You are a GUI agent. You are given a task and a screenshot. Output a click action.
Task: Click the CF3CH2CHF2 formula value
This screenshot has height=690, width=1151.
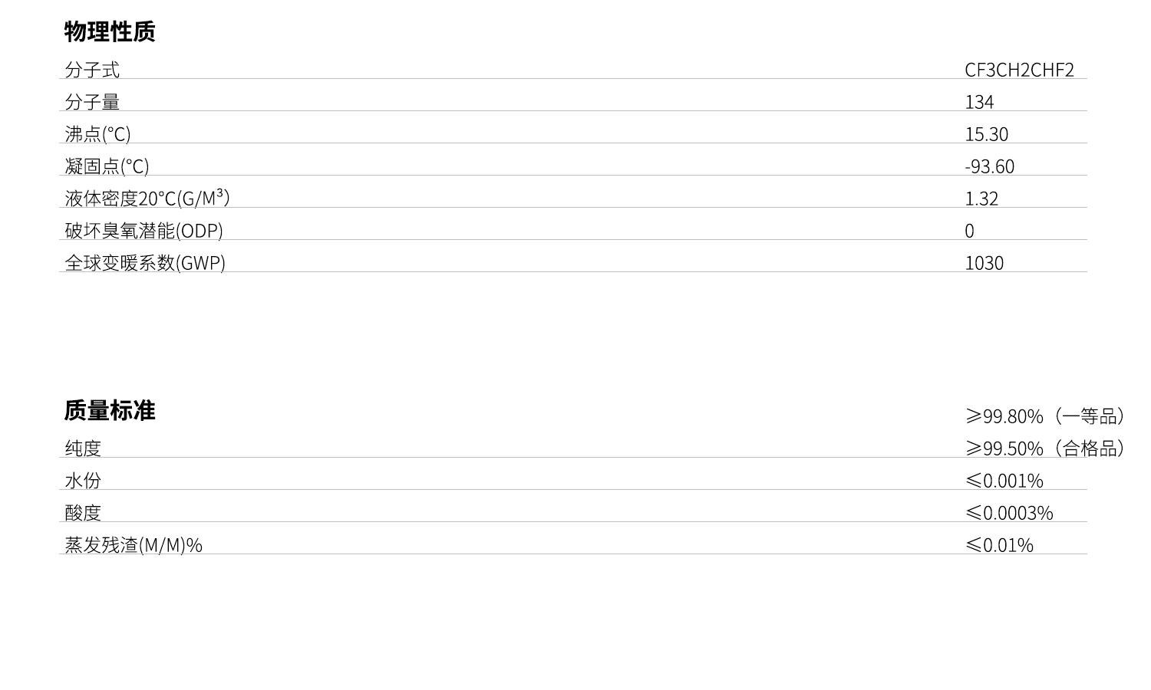1019,70
